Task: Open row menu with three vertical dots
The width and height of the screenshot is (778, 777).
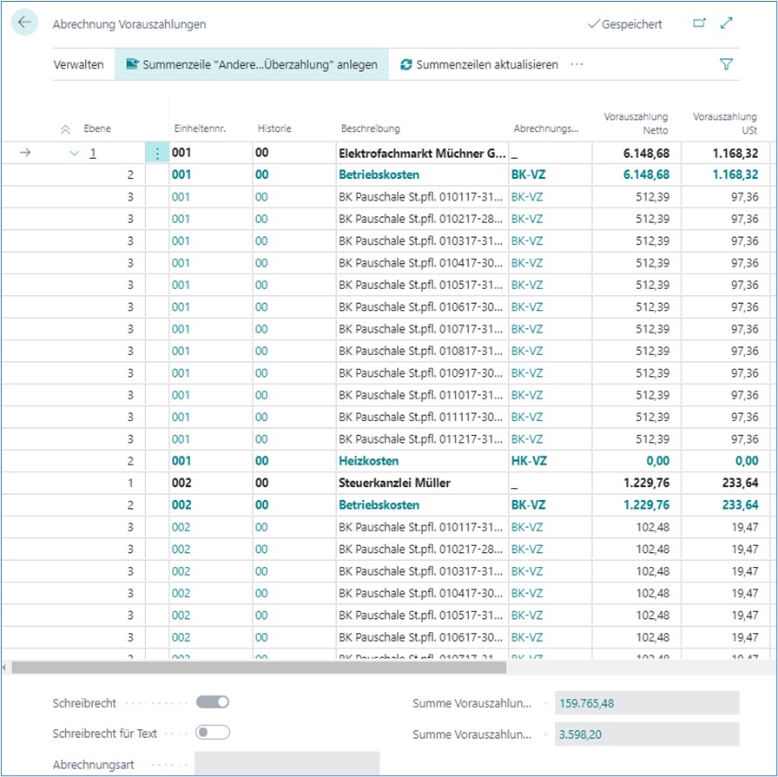Action: tap(156, 153)
